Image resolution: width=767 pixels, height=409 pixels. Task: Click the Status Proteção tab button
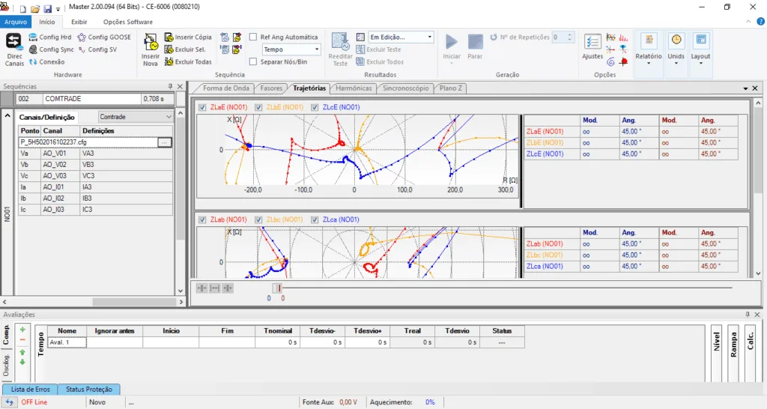click(x=88, y=390)
